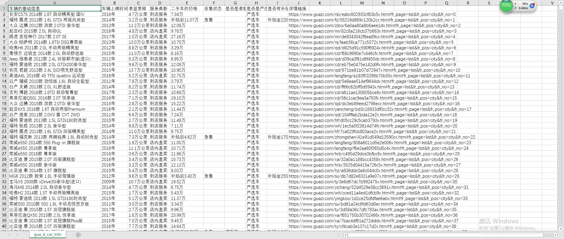Select cell '长安CS75 2014款 1.8T 自动精英型 国IV'
Screen dimensions: 564x239
point(55,14)
